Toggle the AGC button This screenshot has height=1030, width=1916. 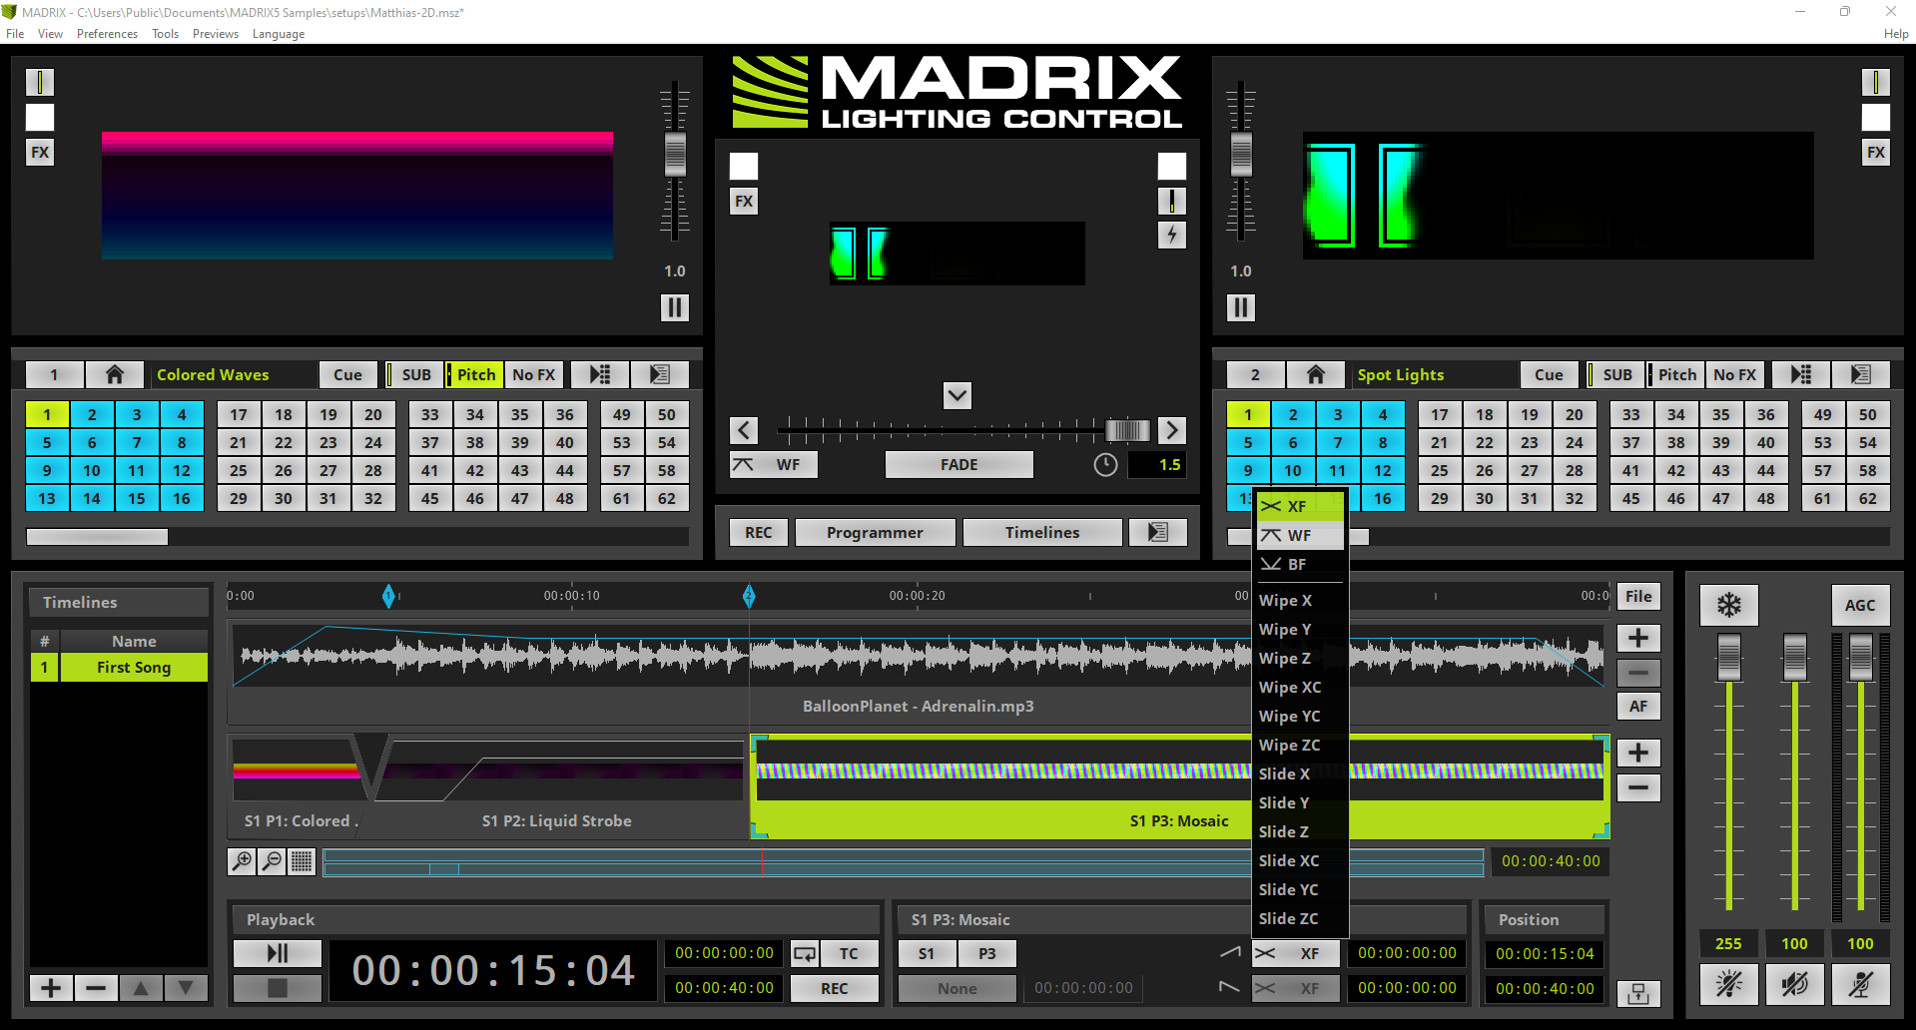coord(1860,605)
